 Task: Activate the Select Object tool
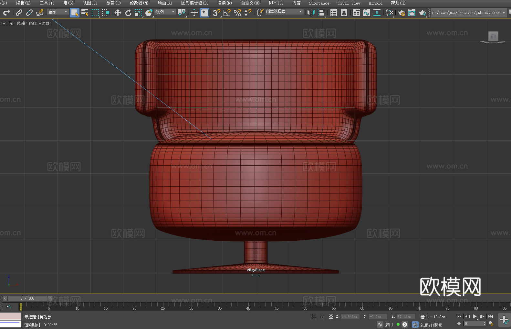75,13
